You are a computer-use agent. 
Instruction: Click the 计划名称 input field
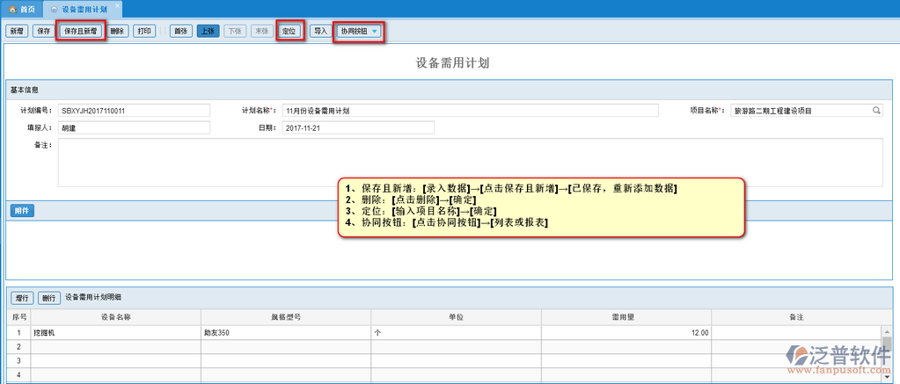470,111
